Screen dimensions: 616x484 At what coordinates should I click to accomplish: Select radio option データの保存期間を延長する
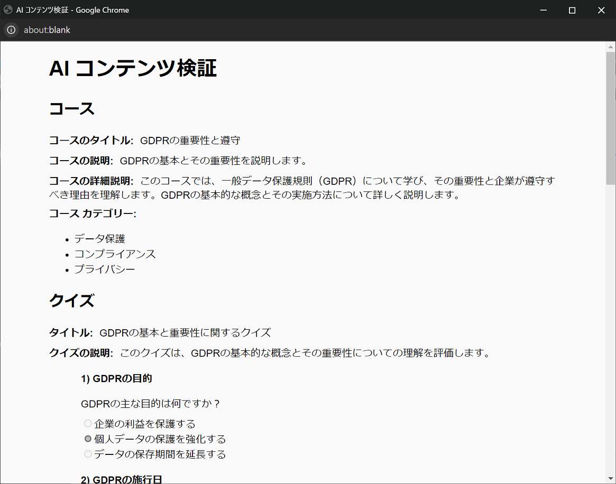[88, 454]
